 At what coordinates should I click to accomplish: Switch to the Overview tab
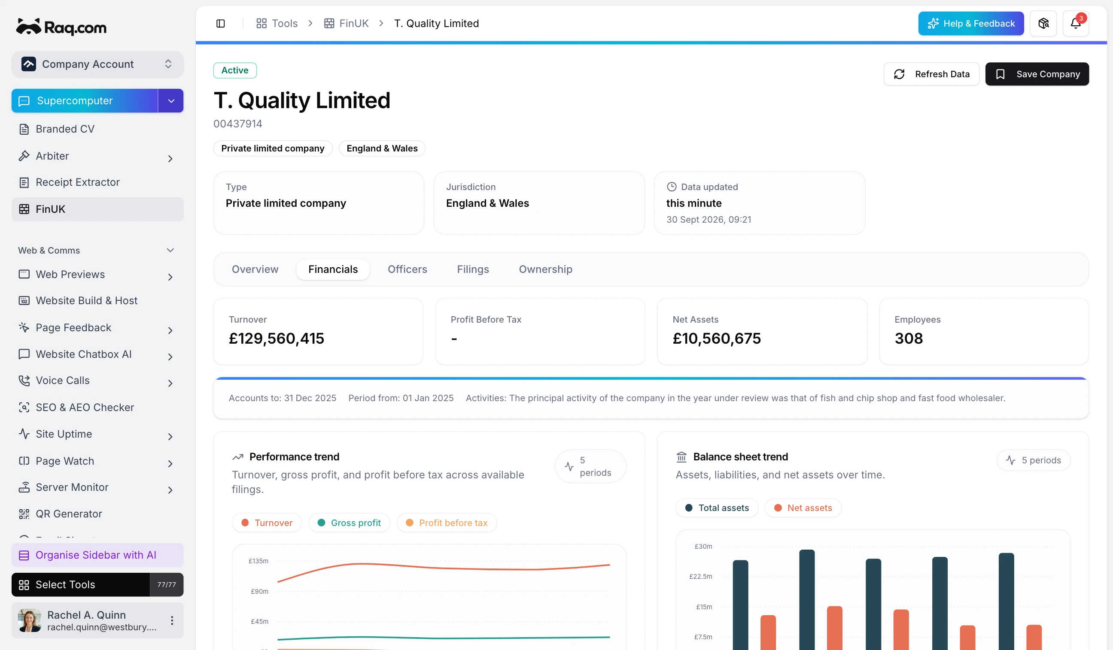pyautogui.click(x=255, y=269)
